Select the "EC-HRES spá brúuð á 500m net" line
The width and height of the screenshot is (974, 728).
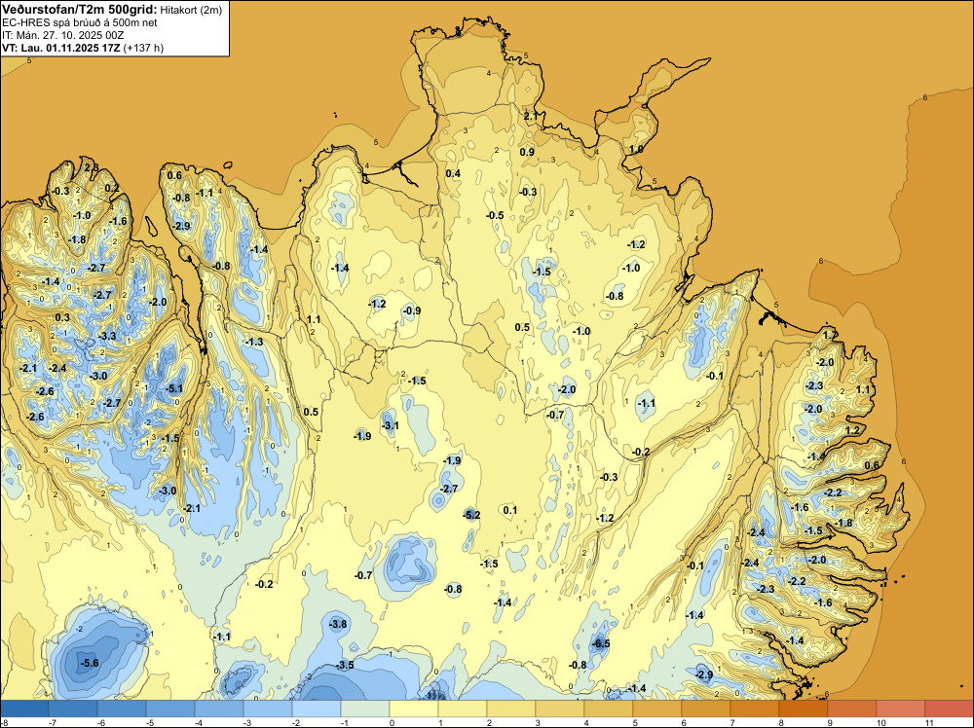pos(80,22)
